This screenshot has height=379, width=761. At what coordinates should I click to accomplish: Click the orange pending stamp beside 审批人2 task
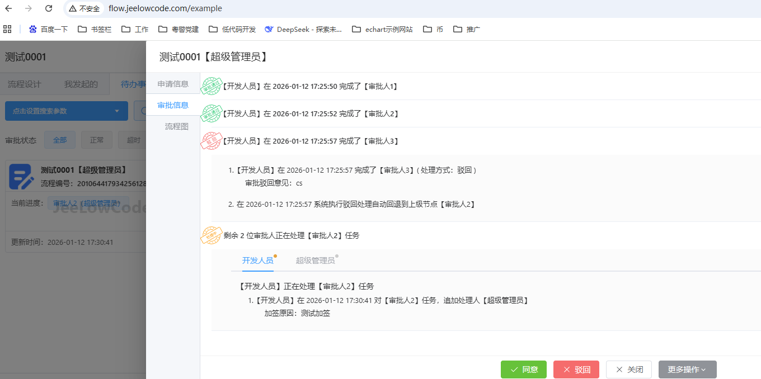[212, 235]
